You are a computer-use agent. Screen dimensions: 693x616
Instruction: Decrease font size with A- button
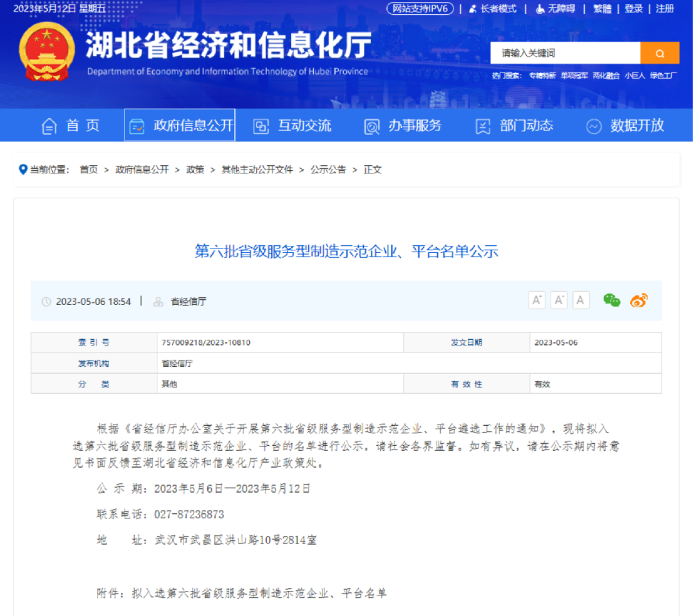[x=559, y=300]
